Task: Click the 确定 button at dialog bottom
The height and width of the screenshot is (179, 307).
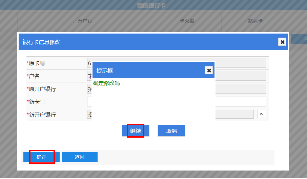Action: [x=41, y=157]
